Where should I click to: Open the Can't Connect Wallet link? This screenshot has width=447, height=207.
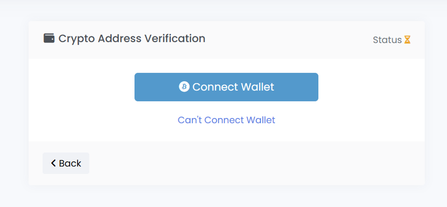(226, 120)
